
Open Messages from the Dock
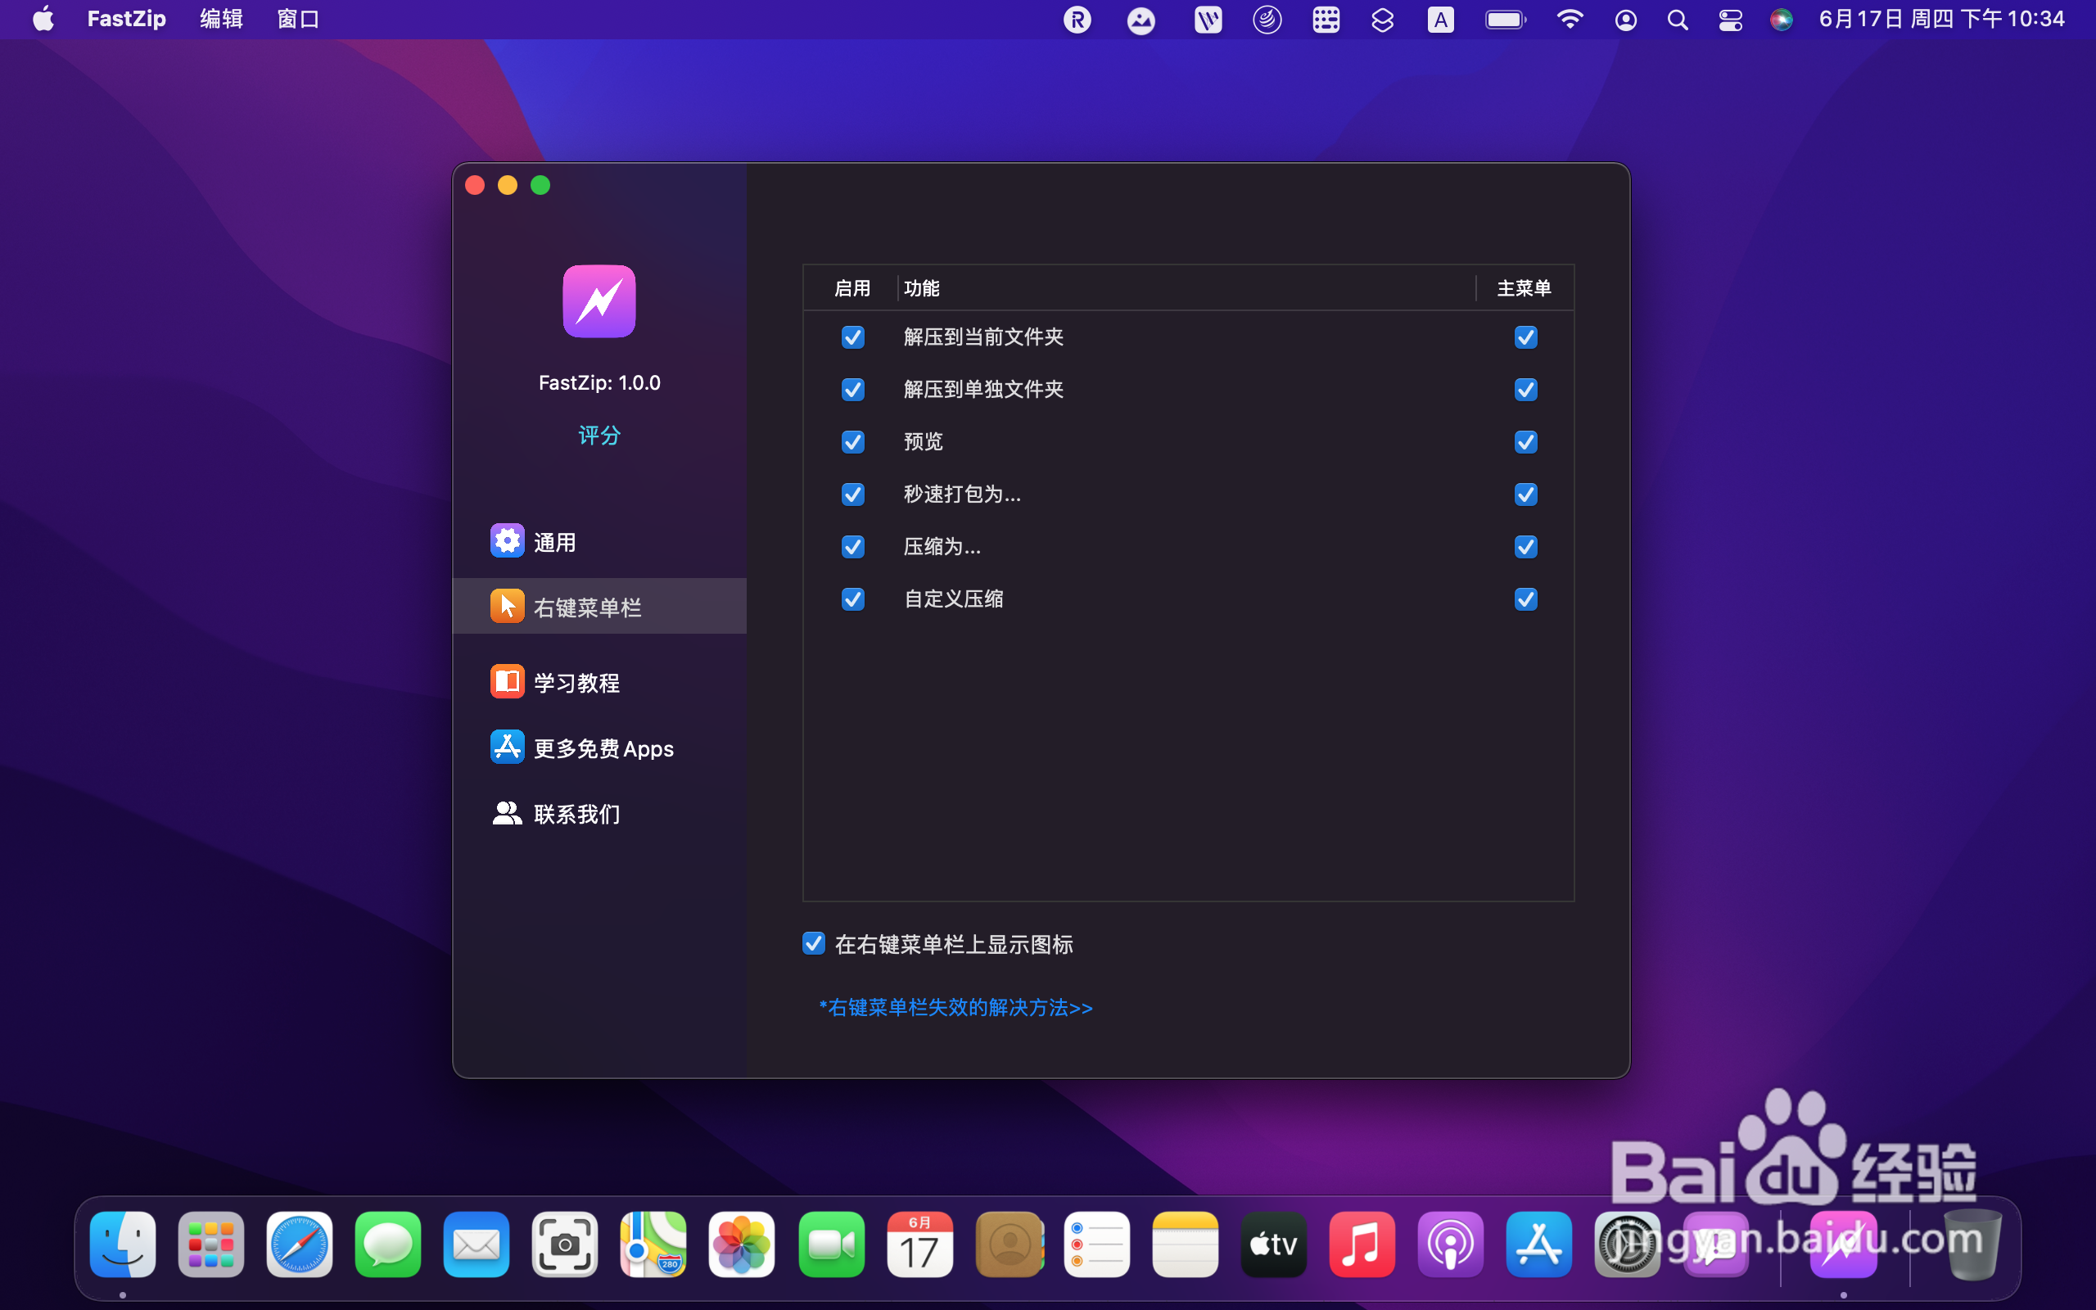tap(388, 1244)
